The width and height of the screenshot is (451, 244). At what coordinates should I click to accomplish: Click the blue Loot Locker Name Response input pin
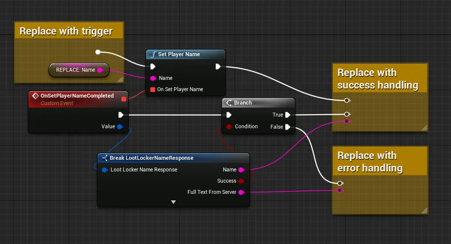tap(105, 170)
